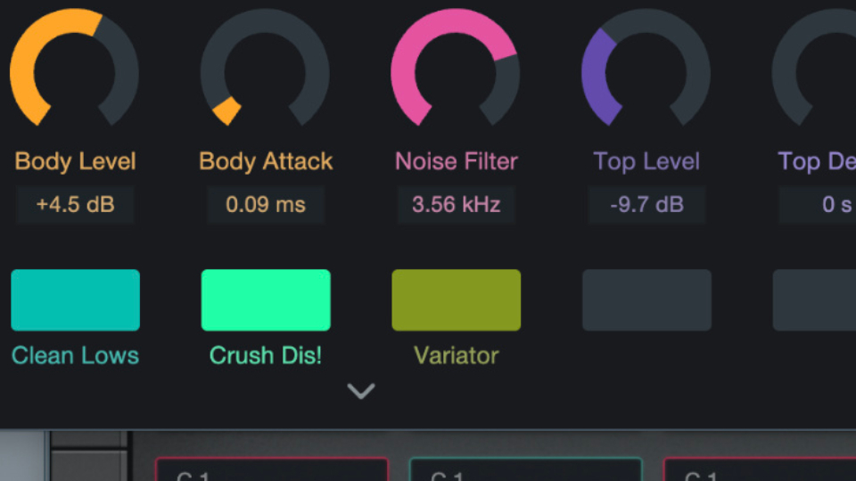Viewport: 856px width, 481px height.
Task: Select the teal-bordered C 1 clip
Action: (x=526, y=469)
